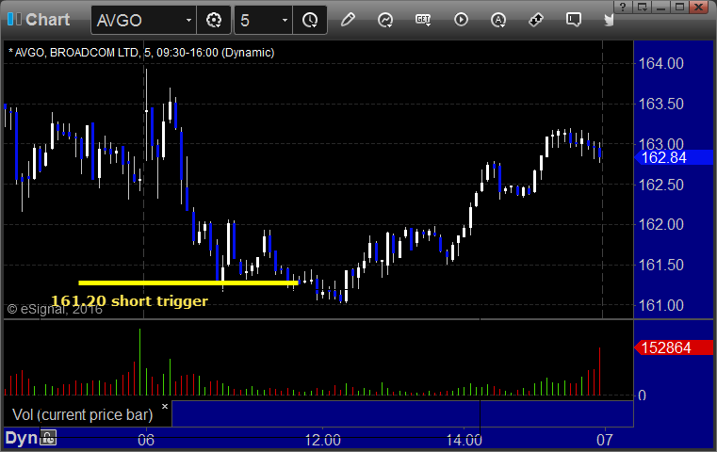Click the 161.50 price axis label
The image size is (717, 452).
(x=660, y=265)
